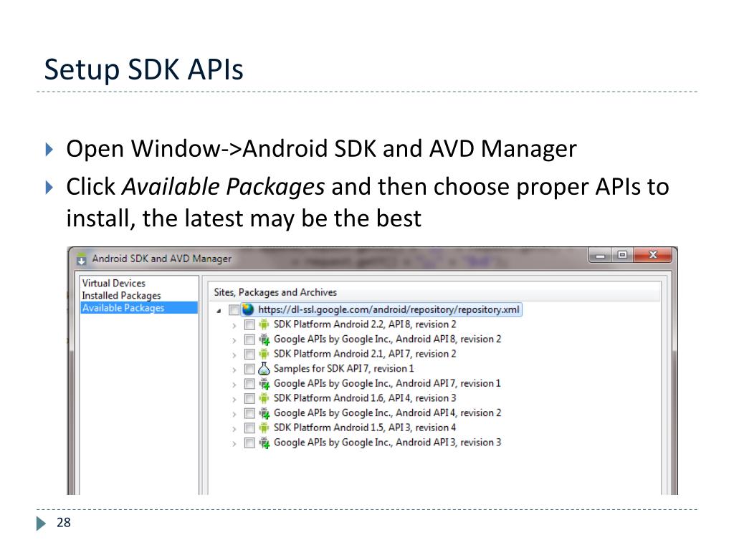This screenshot has width=734, height=550.
Task: Click the 'Sites, Packages and Archives' header
Action: [x=275, y=292]
